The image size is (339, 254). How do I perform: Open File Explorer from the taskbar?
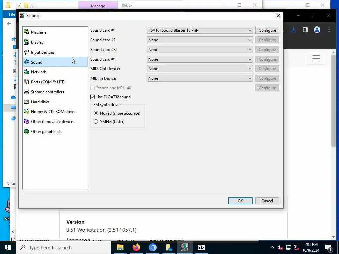click(x=120, y=247)
